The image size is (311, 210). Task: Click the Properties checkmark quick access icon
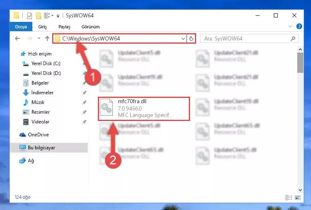(x=30, y=15)
